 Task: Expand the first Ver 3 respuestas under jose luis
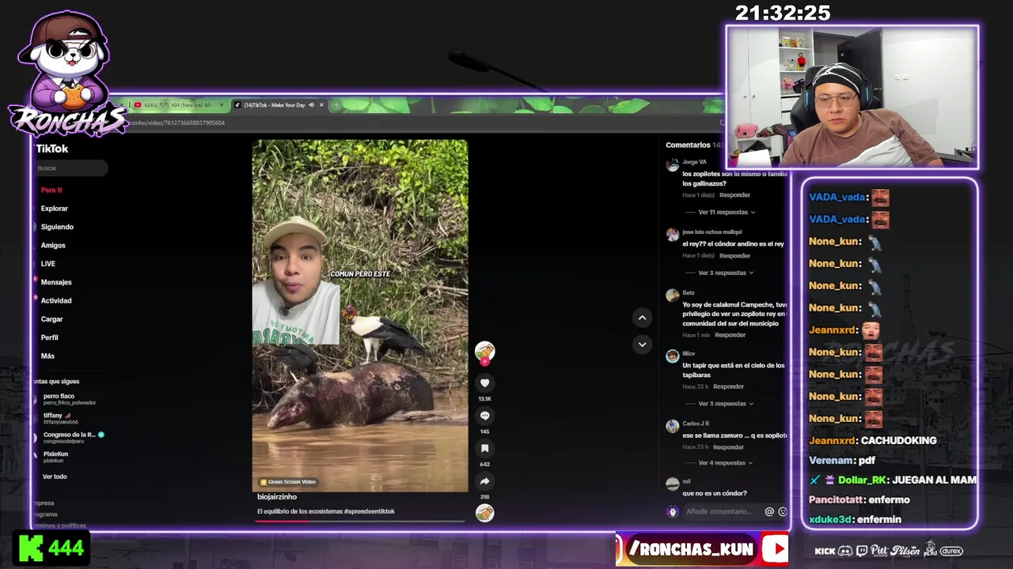coord(724,273)
